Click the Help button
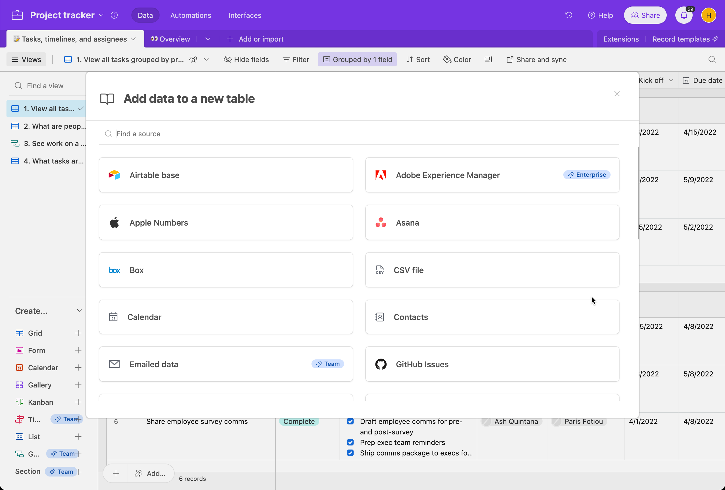The width and height of the screenshot is (725, 490). point(601,15)
